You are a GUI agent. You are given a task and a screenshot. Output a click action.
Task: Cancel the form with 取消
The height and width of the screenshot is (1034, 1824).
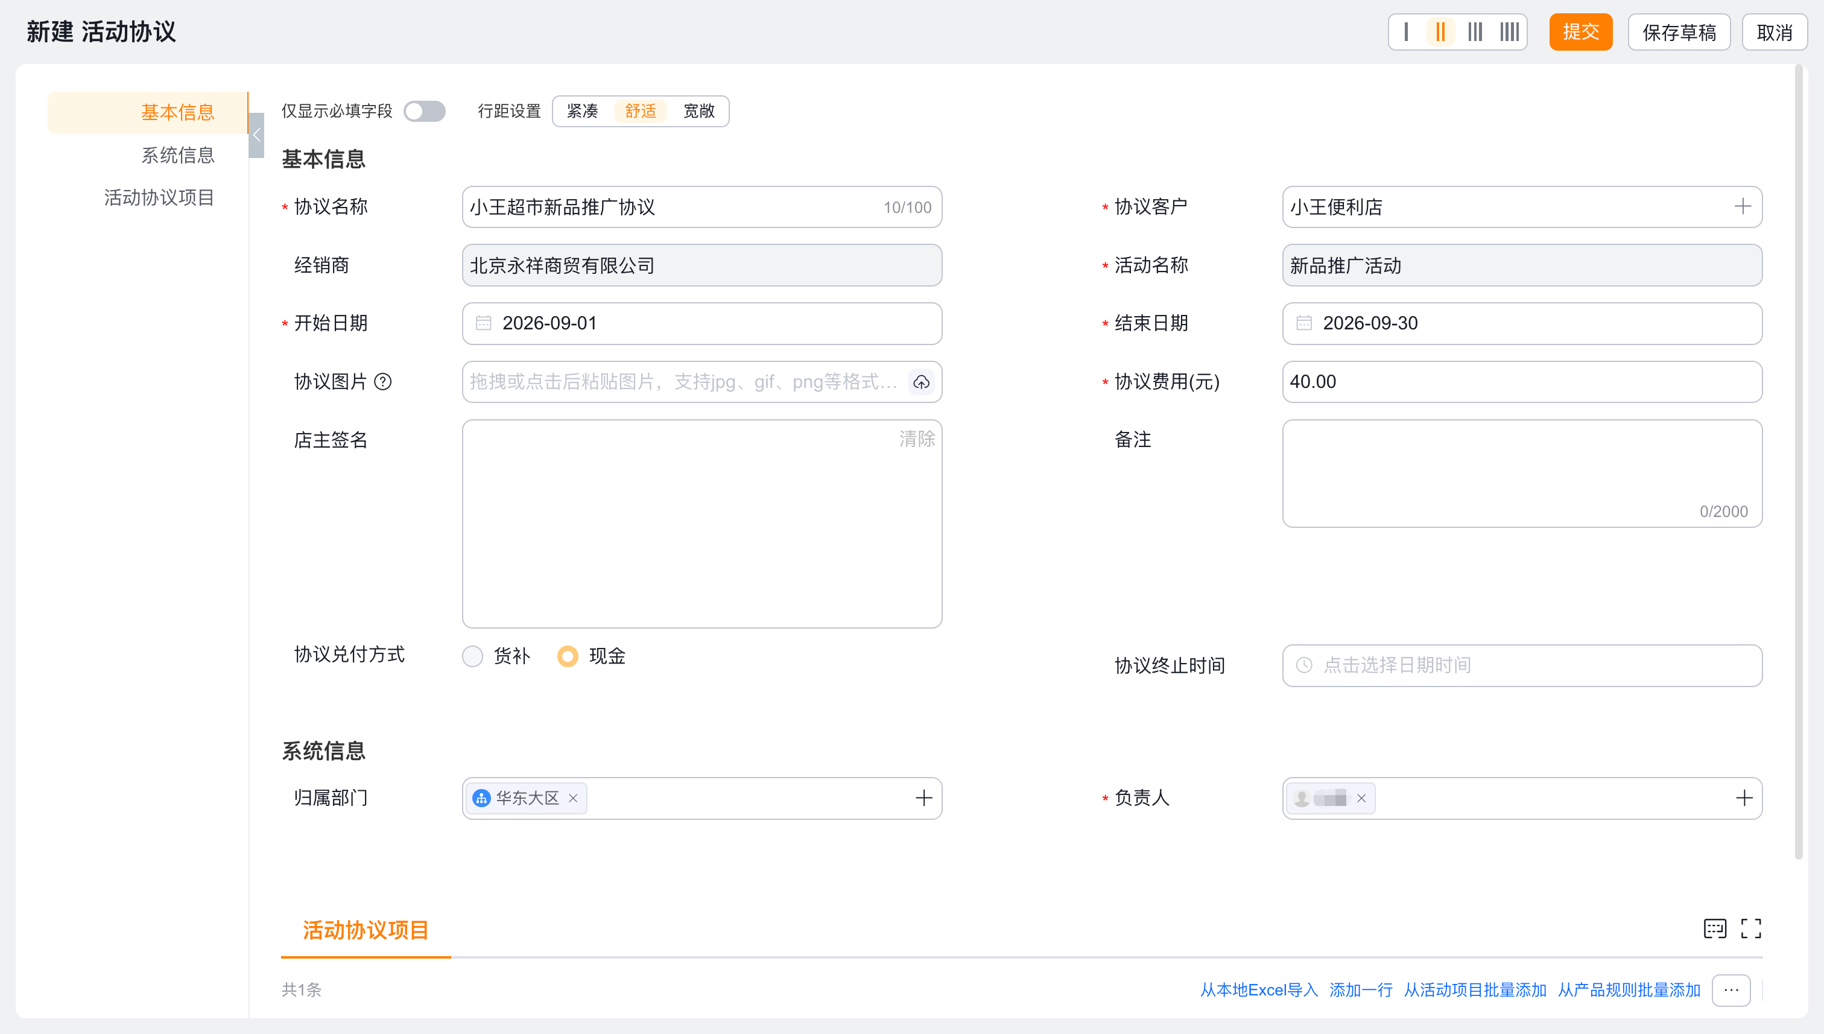tap(1775, 32)
